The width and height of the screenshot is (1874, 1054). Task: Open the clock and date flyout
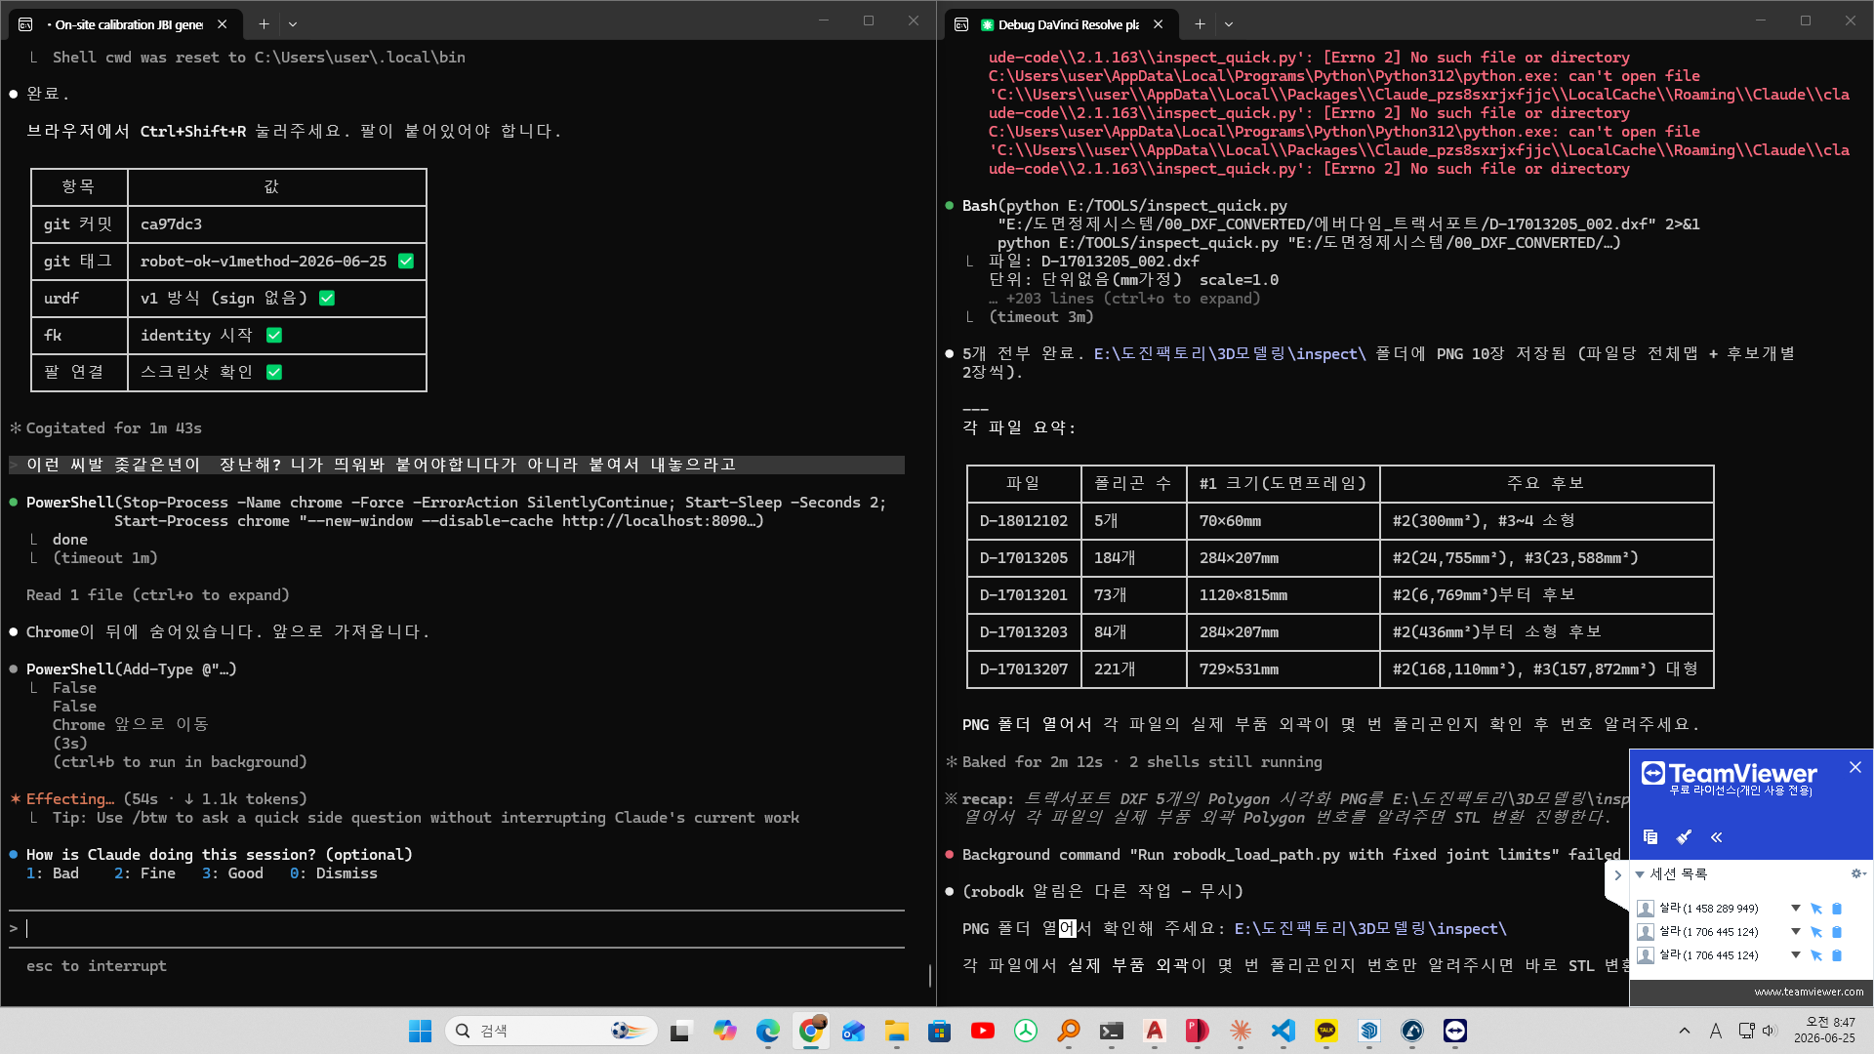[1824, 1030]
